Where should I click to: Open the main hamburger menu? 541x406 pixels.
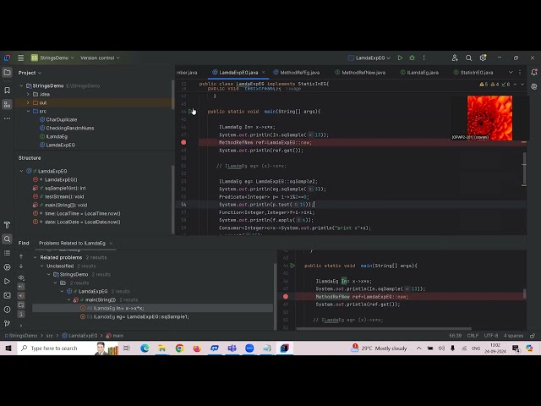coord(20,58)
